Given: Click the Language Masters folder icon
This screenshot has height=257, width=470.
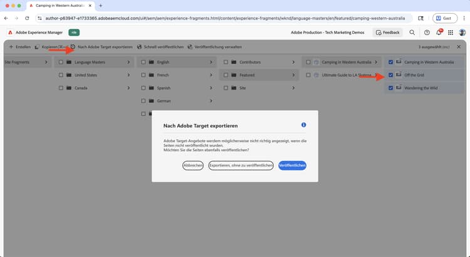Looking at the screenshot, I should coord(69,62).
